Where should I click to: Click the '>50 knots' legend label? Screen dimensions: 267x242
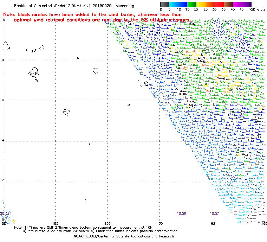coord(257,9)
